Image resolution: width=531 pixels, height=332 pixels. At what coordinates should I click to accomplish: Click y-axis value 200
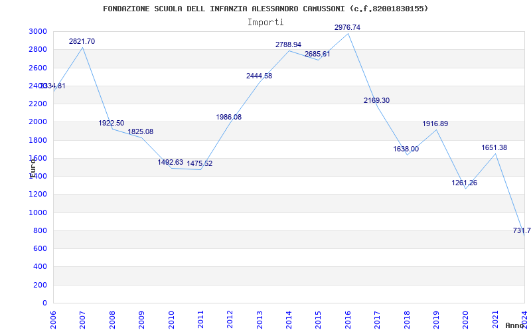pos(40,285)
